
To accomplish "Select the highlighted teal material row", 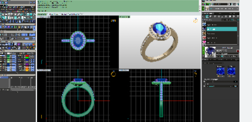I will click(x=222, y=29).
